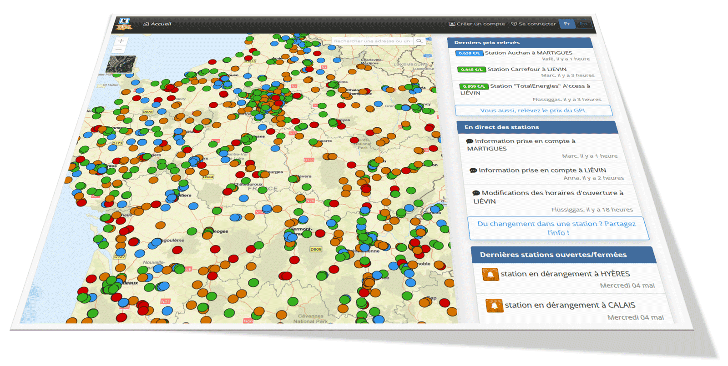Click the speech bubble icon beside MARTIGUES information

(x=470, y=141)
